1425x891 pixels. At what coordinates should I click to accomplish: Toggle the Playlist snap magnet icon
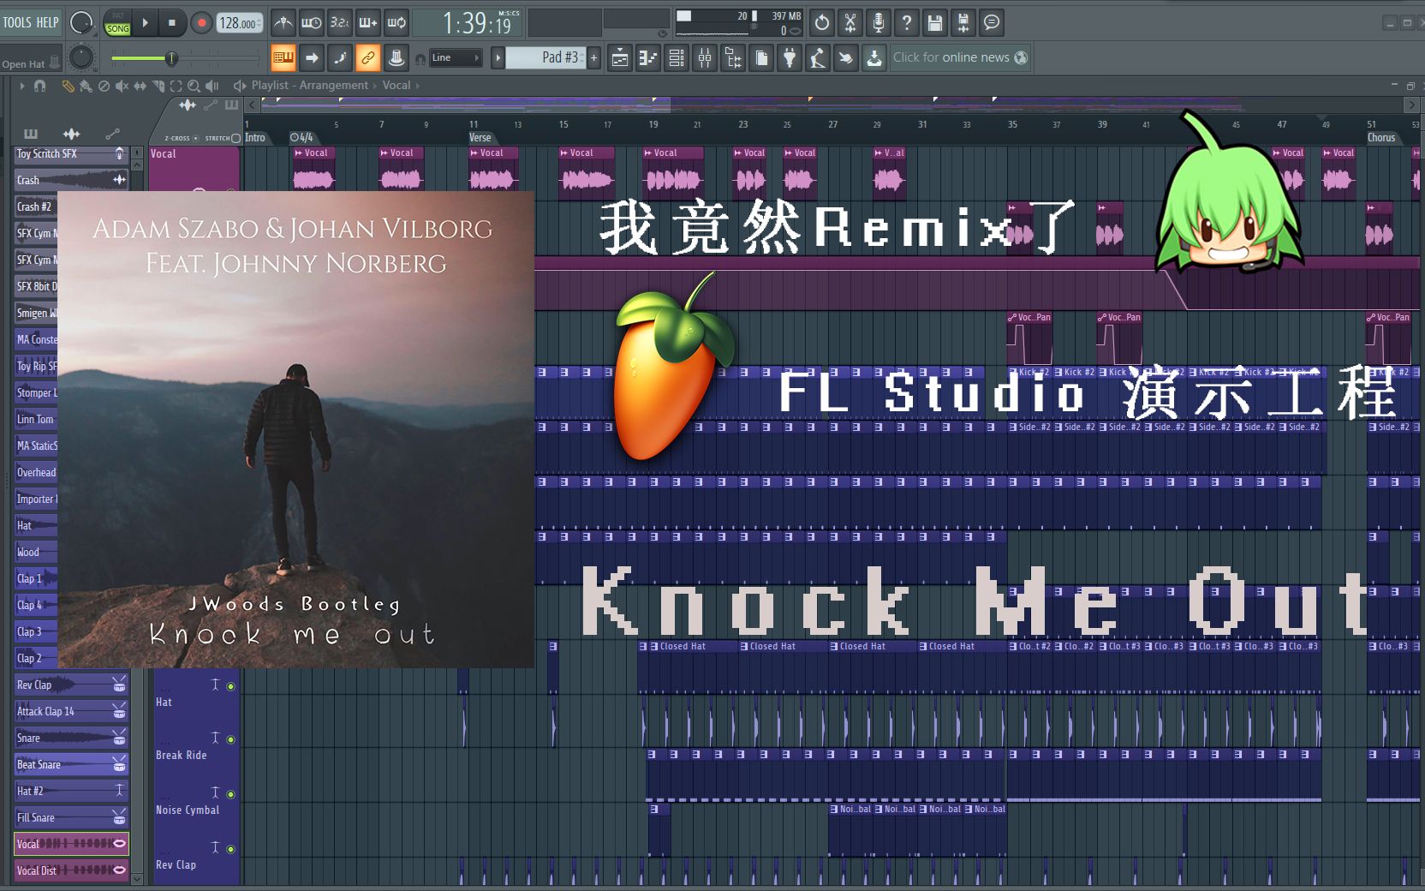click(39, 86)
